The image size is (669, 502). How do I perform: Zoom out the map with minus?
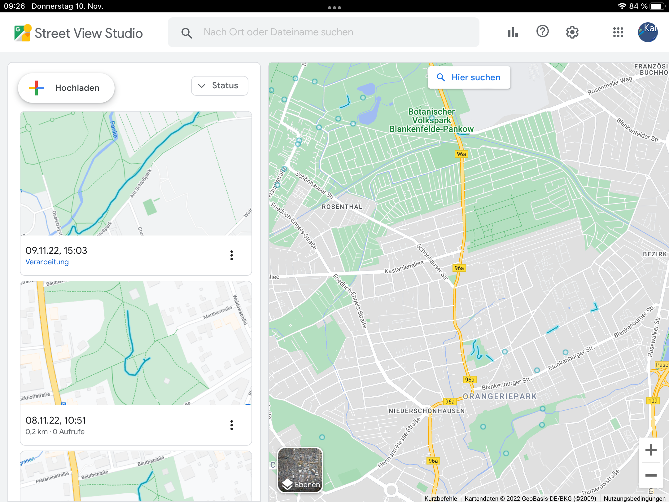651,475
